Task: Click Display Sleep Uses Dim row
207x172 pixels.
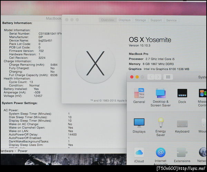Action: [x=41, y=145]
